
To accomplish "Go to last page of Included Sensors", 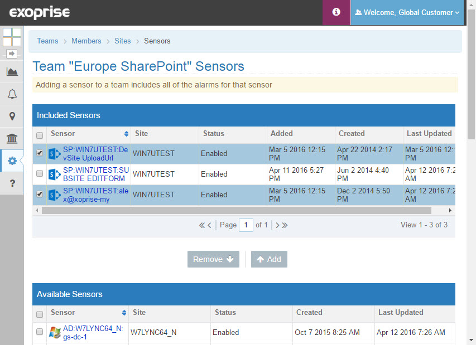I will (x=285, y=225).
